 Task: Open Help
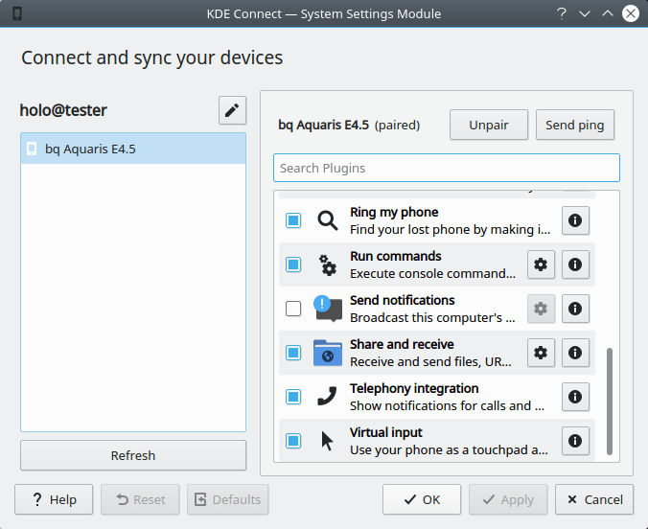point(54,499)
